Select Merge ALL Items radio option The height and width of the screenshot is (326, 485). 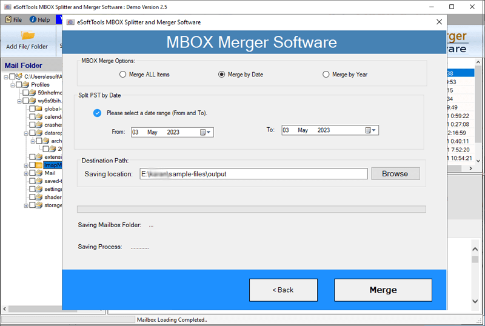144,75
